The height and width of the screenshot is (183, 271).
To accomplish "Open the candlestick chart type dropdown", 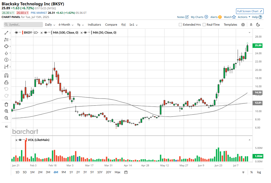I will tap(81, 25).
